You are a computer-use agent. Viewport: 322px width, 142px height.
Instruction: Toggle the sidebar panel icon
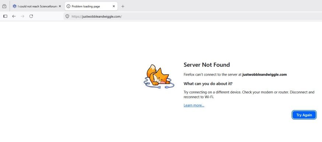5,16
